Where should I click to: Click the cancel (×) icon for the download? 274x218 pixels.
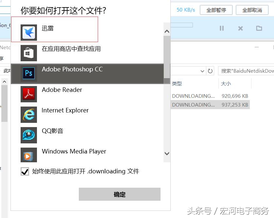240,28
